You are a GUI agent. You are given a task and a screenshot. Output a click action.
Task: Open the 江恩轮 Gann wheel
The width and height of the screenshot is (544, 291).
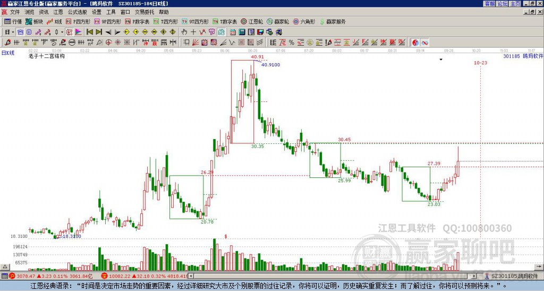[x=252, y=21]
